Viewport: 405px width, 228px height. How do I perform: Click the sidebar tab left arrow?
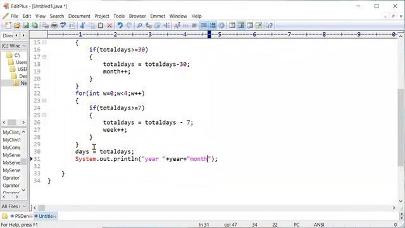[16, 35]
